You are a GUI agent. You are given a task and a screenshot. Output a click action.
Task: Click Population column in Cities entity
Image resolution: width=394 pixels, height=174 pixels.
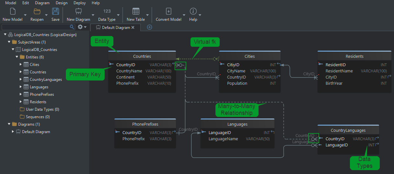(237, 83)
